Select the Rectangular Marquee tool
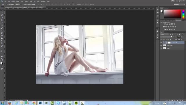186x105 pixels. [x=2, y=13]
